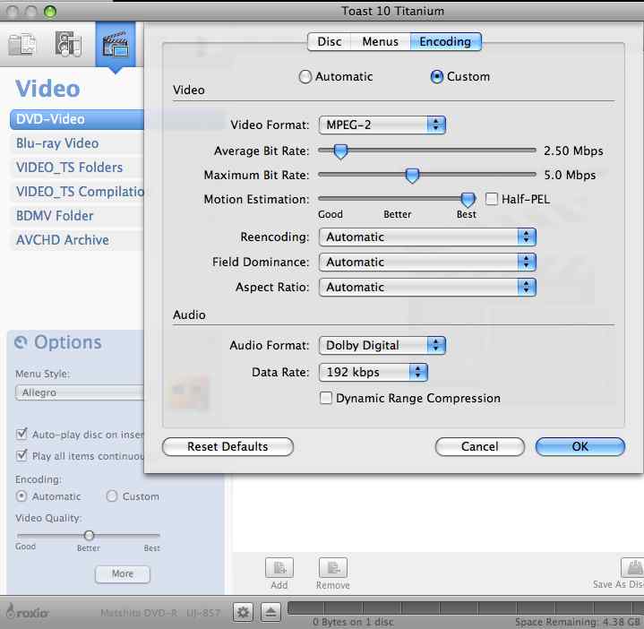Click the Motion Estimation slider handle
This screenshot has height=629, width=644.
[468, 200]
